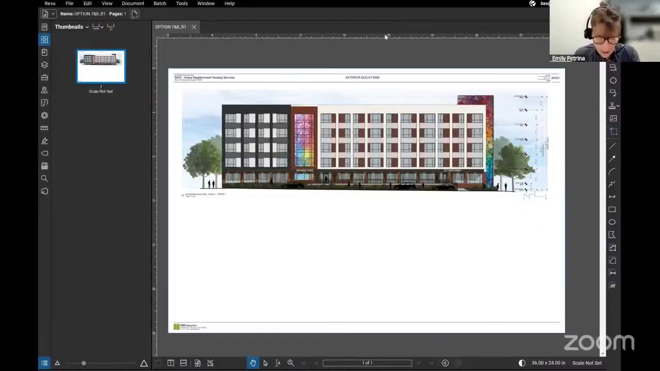660x371 pixels.
Task: Open the Document menu
Action: pyautogui.click(x=133, y=4)
